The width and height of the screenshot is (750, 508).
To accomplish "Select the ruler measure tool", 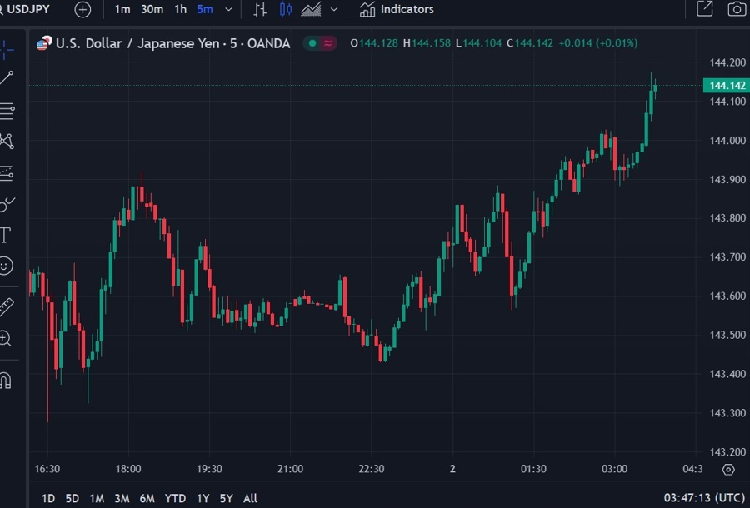I will click(7, 307).
